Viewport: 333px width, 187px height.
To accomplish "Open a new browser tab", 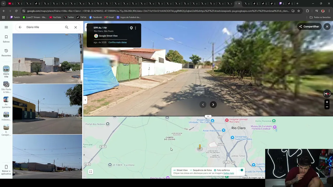I will (297, 3).
